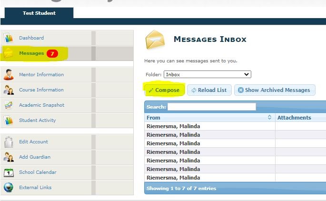Click the 'Showing 1 to 7 of 7 entries' text

point(181,188)
